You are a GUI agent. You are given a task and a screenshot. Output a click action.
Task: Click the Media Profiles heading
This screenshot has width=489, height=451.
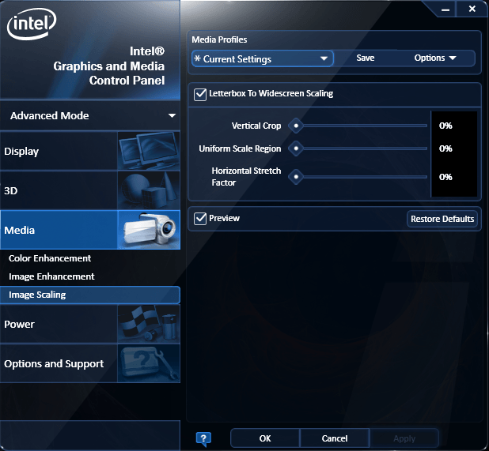click(219, 39)
